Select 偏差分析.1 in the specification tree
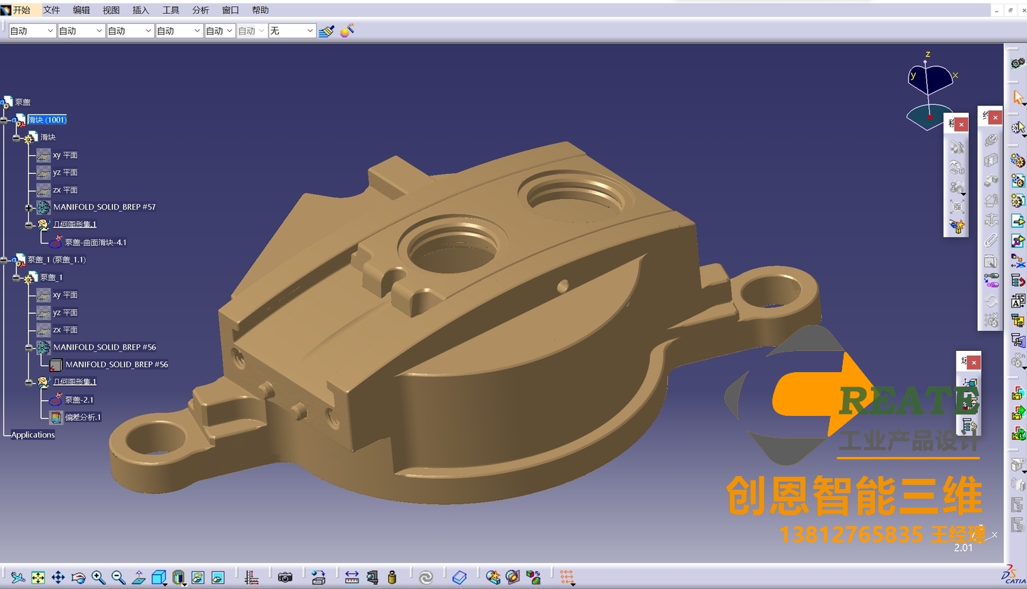 [82, 417]
